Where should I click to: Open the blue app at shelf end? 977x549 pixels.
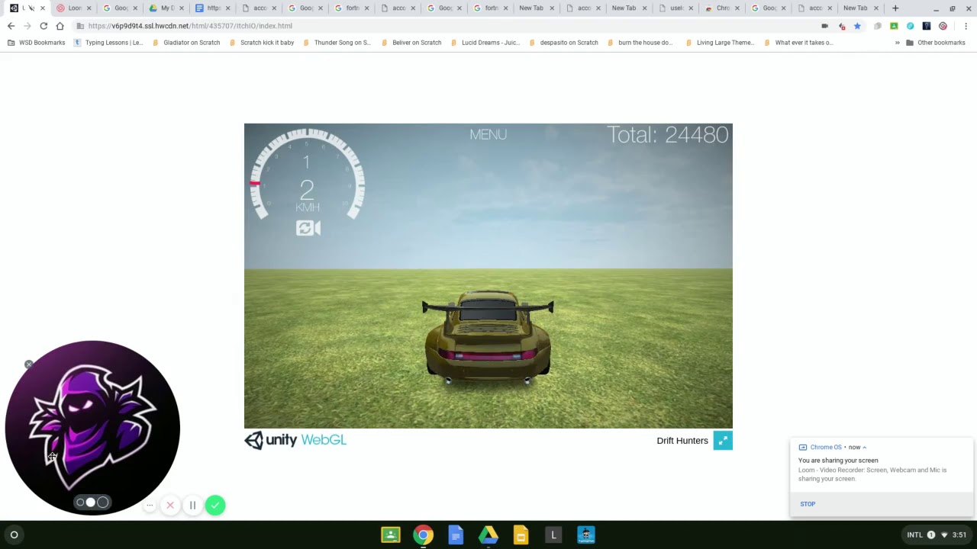click(x=586, y=535)
